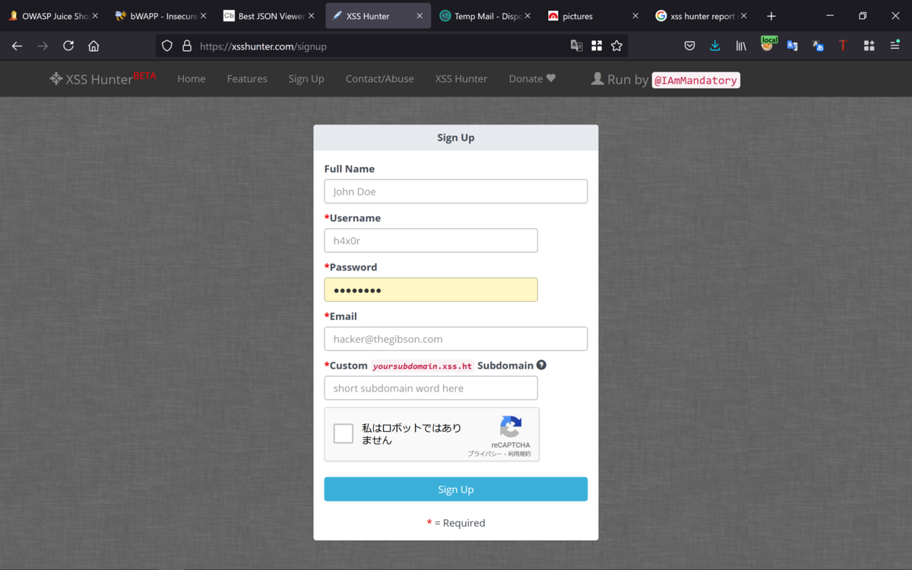This screenshot has height=570, width=912.
Task: Click the translate page icon in address bar
Action: click(577, 46)
